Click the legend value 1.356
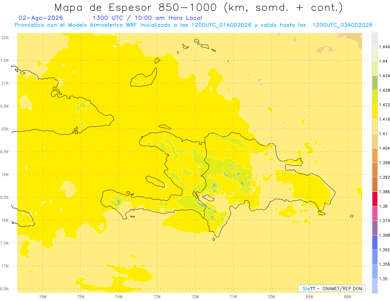The height and width of the screenshot is (301, 390). coord(385,264)
